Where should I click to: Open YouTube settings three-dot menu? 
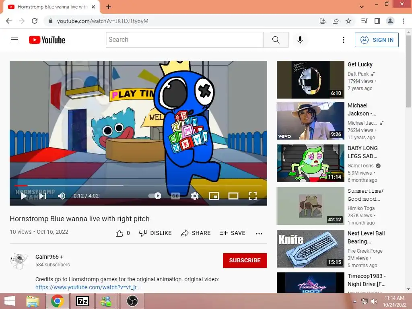point(344,40)
